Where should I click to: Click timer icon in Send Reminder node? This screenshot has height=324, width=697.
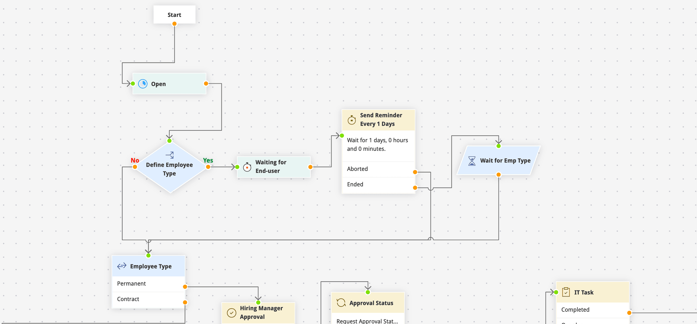(x=352, y=120)
